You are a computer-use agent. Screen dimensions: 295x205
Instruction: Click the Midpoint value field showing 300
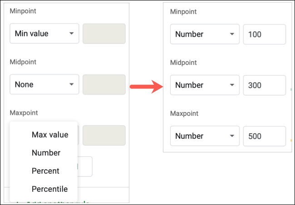coord(264,85)
